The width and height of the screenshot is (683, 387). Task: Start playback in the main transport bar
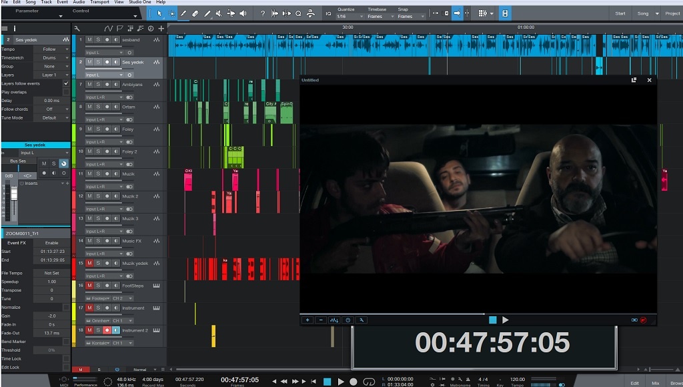[341, 382]
